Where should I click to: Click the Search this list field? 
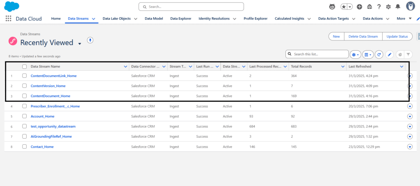click(x=320, y=54)
